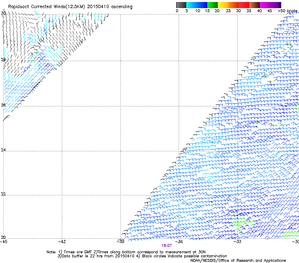Viewport: 299px width, 263px height.
Task: Click the longitude label '-42' on the bottom axis
Action: click(62, 242)
